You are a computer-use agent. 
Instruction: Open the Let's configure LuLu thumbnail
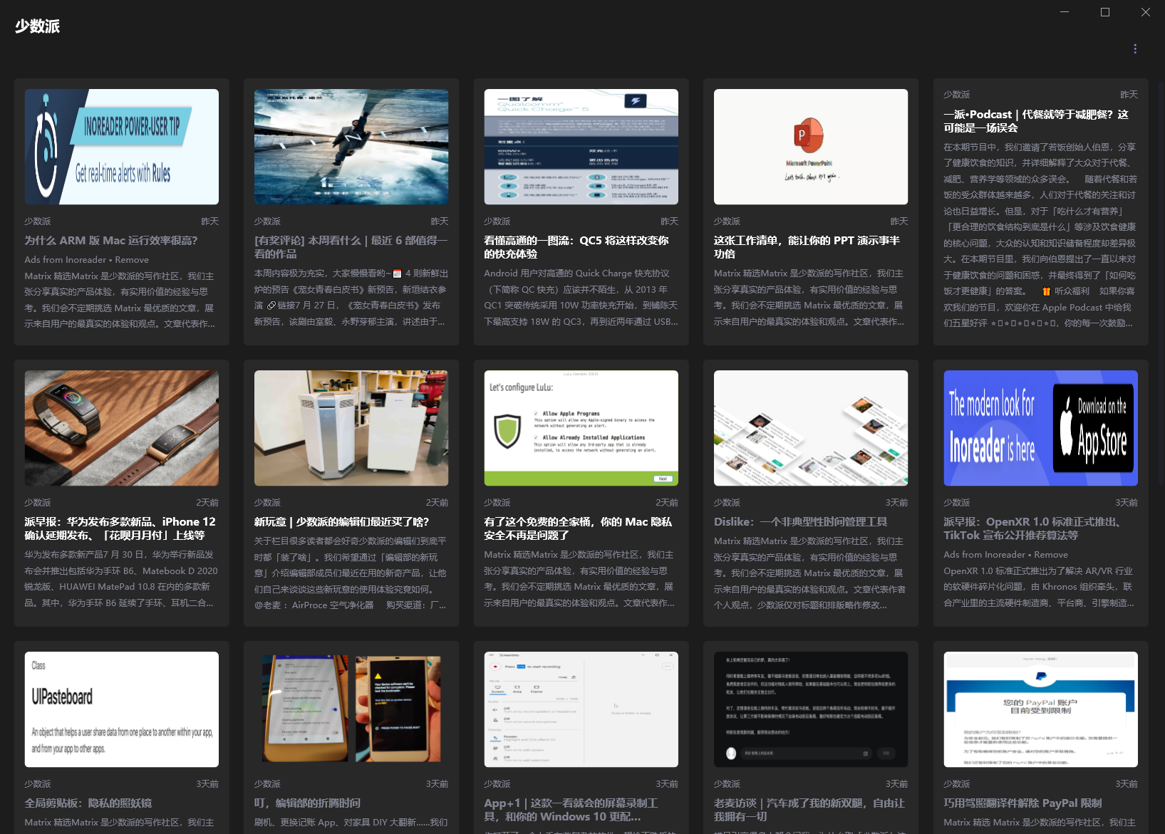(x=581, y=428)
